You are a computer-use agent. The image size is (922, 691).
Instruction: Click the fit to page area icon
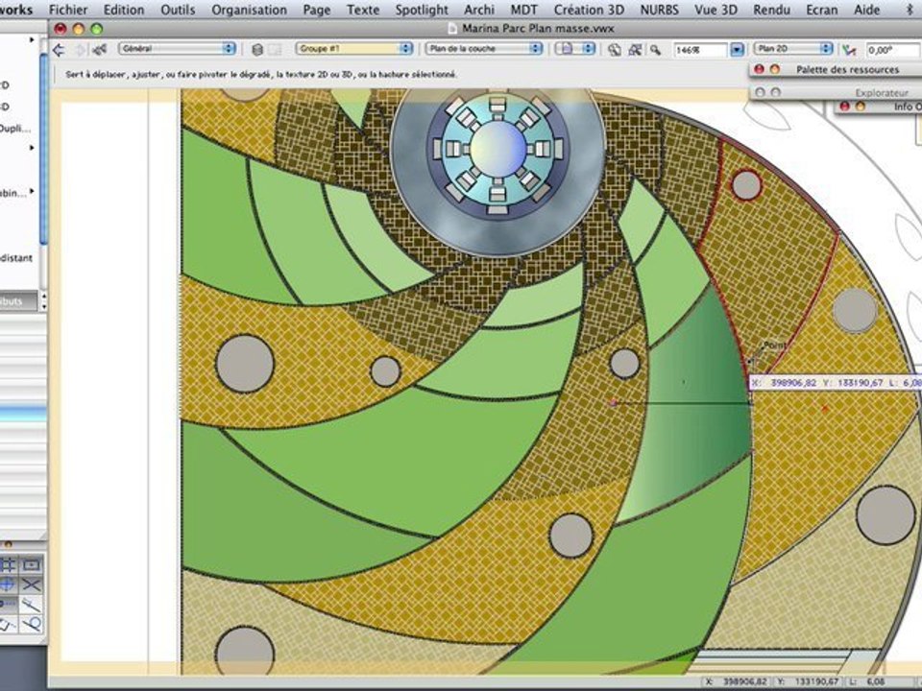tap(615, 50)
